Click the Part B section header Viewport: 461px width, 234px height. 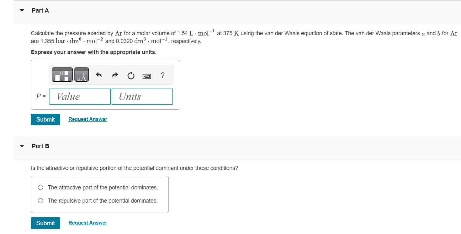pyautogui.click(x=41, y=146)
